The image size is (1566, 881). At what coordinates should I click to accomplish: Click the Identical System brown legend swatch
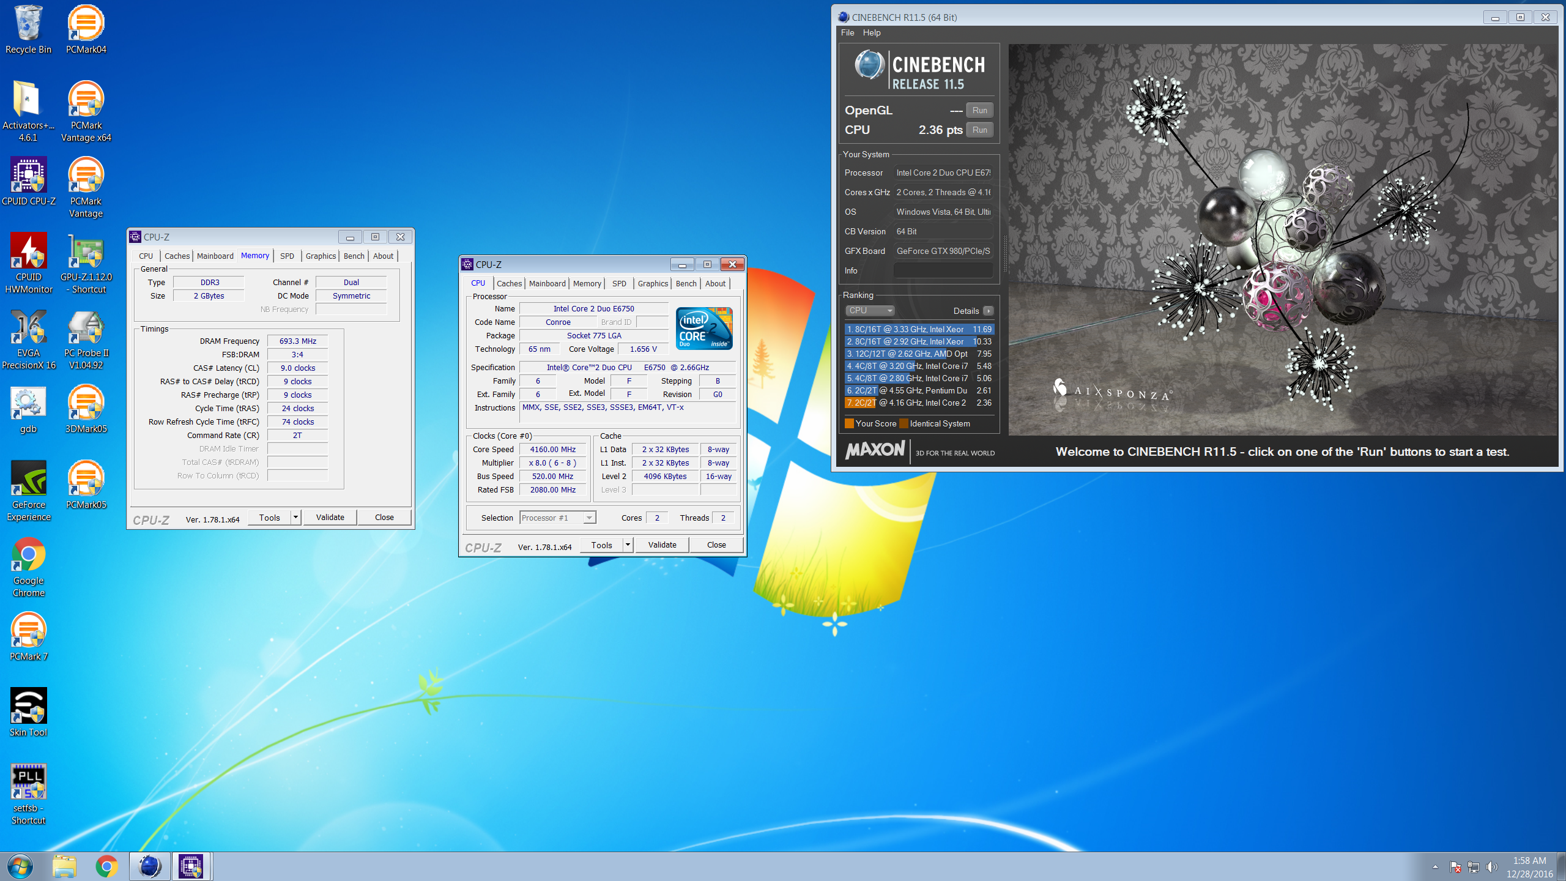(x=904, y=423)
